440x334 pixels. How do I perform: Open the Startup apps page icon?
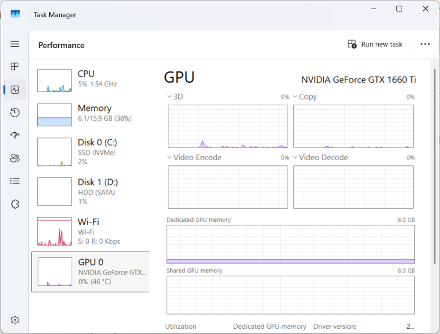(15, 136)
